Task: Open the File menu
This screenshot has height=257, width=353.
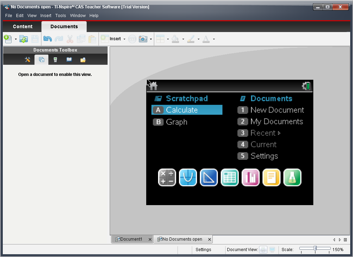Action: point(9,16)
